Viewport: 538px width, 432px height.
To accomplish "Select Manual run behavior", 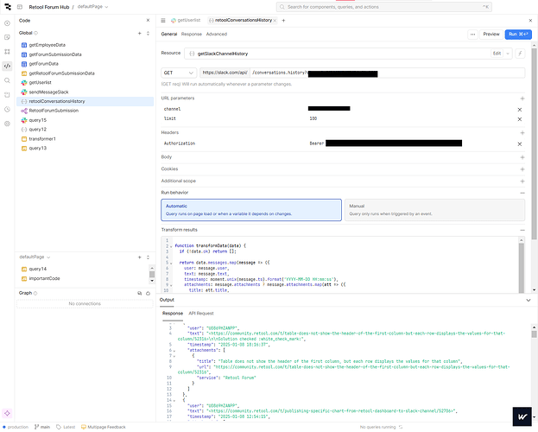I will (434, 210).
